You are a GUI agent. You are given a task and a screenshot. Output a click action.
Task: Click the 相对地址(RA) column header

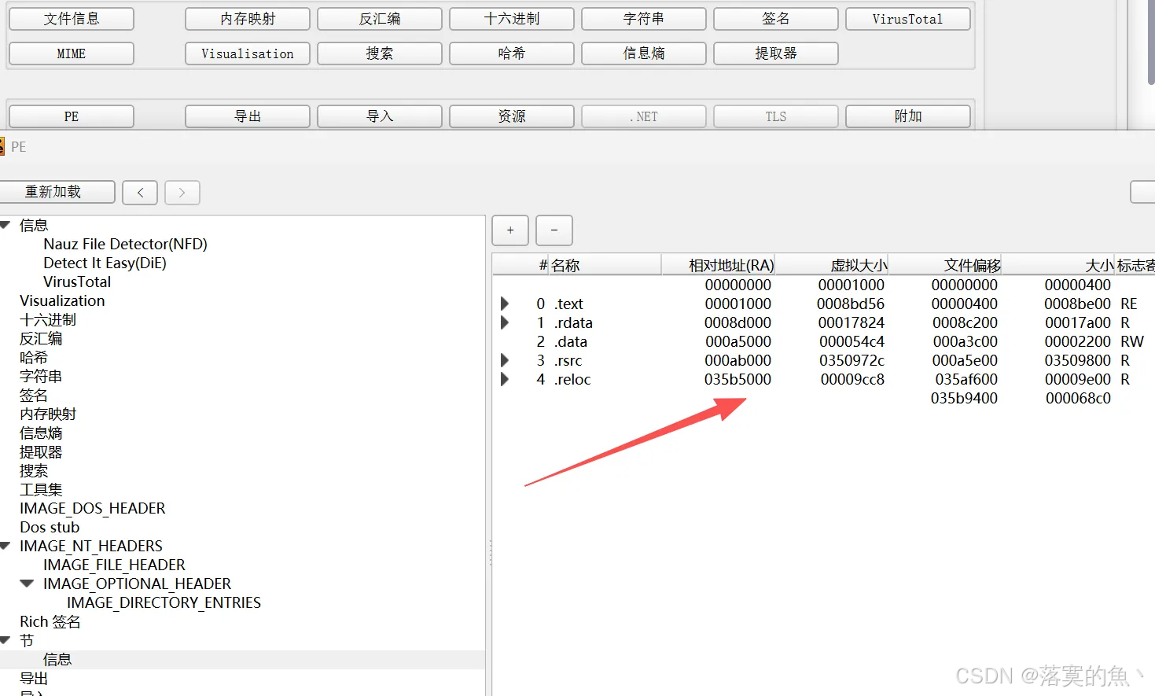[719, 265]
